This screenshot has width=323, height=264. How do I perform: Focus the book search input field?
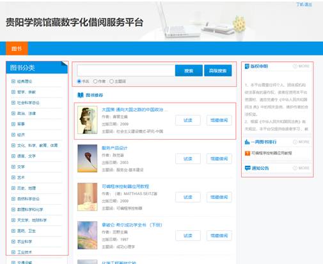tap(126, 70)
